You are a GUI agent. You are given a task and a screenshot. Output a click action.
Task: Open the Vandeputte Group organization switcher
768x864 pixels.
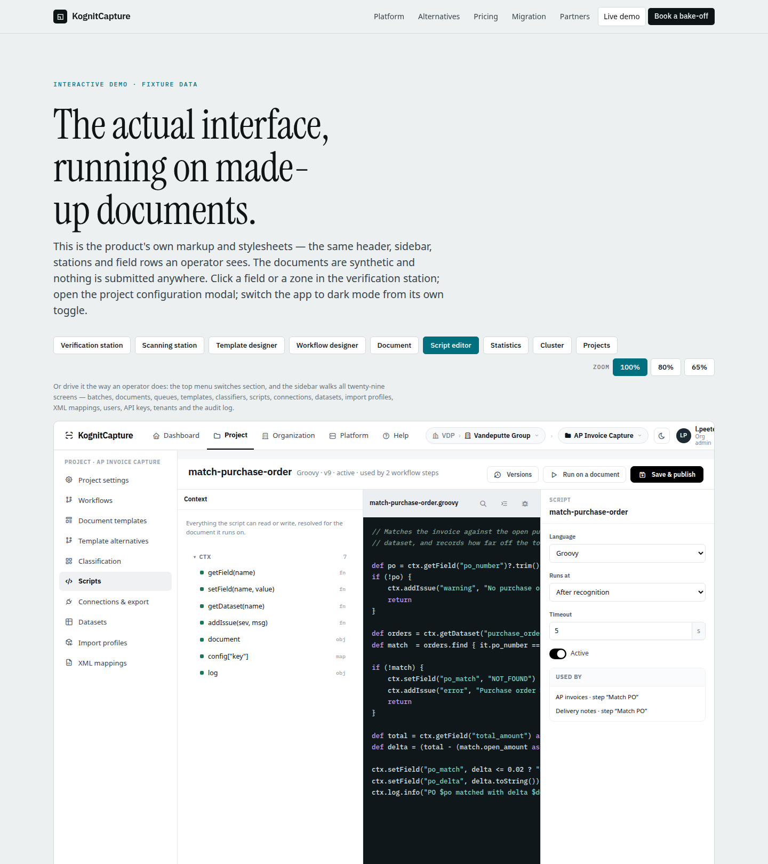(x=502, y=436)
